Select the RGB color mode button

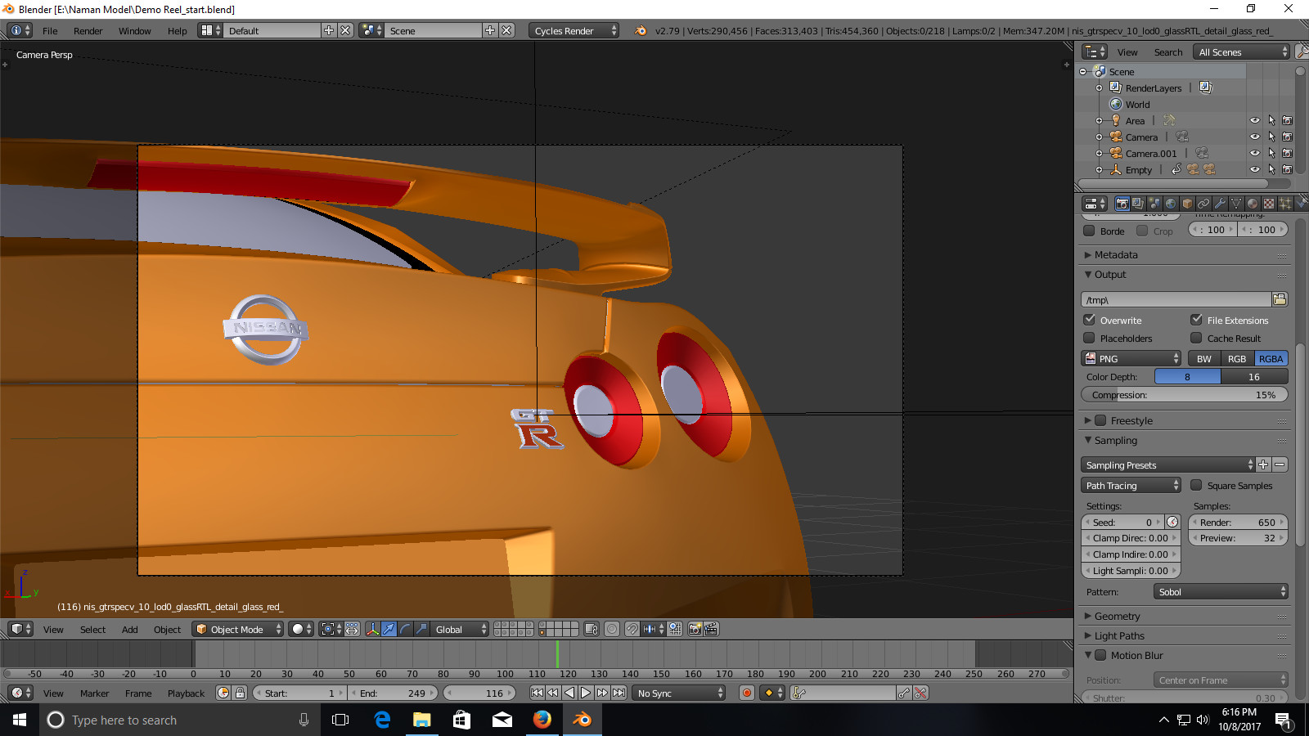(1237, 358)
